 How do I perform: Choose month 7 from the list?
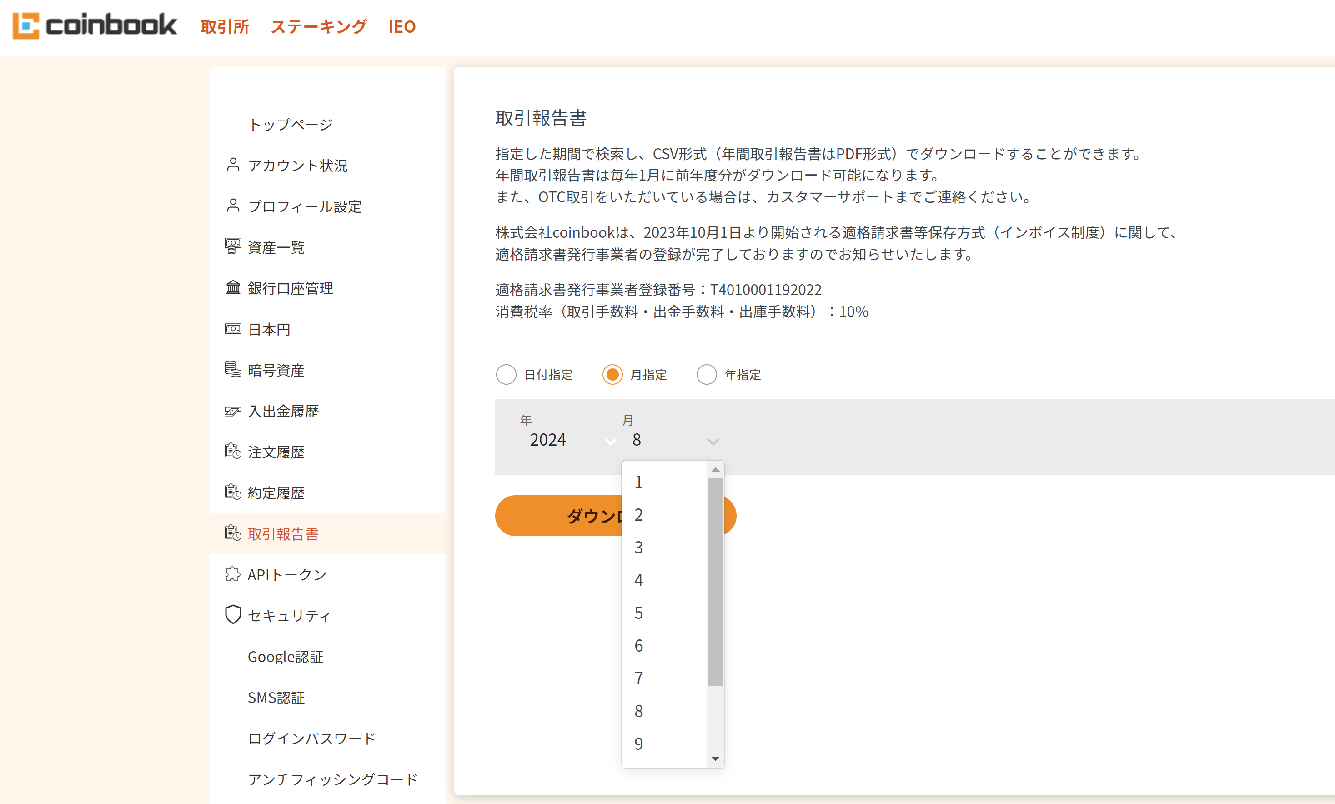tap(665, 678)
